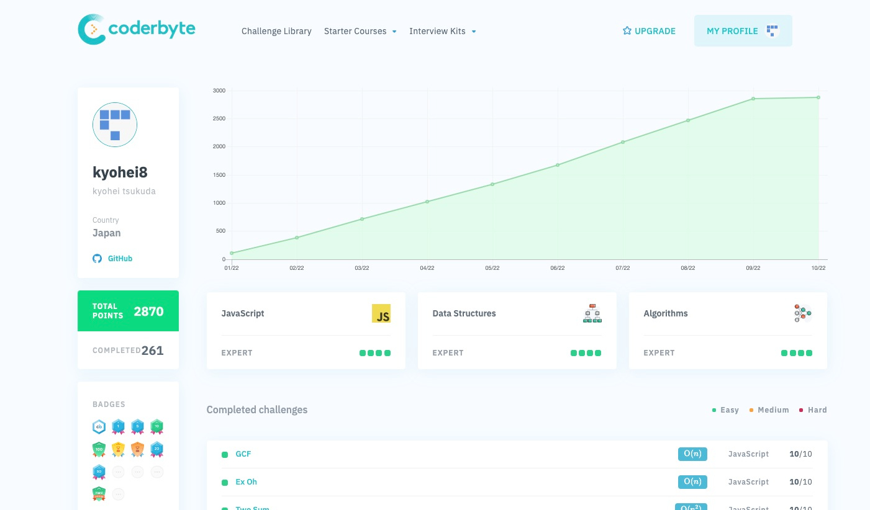
Task: Click 'EXPERT' label on Data Structures card
Action: 448,353
